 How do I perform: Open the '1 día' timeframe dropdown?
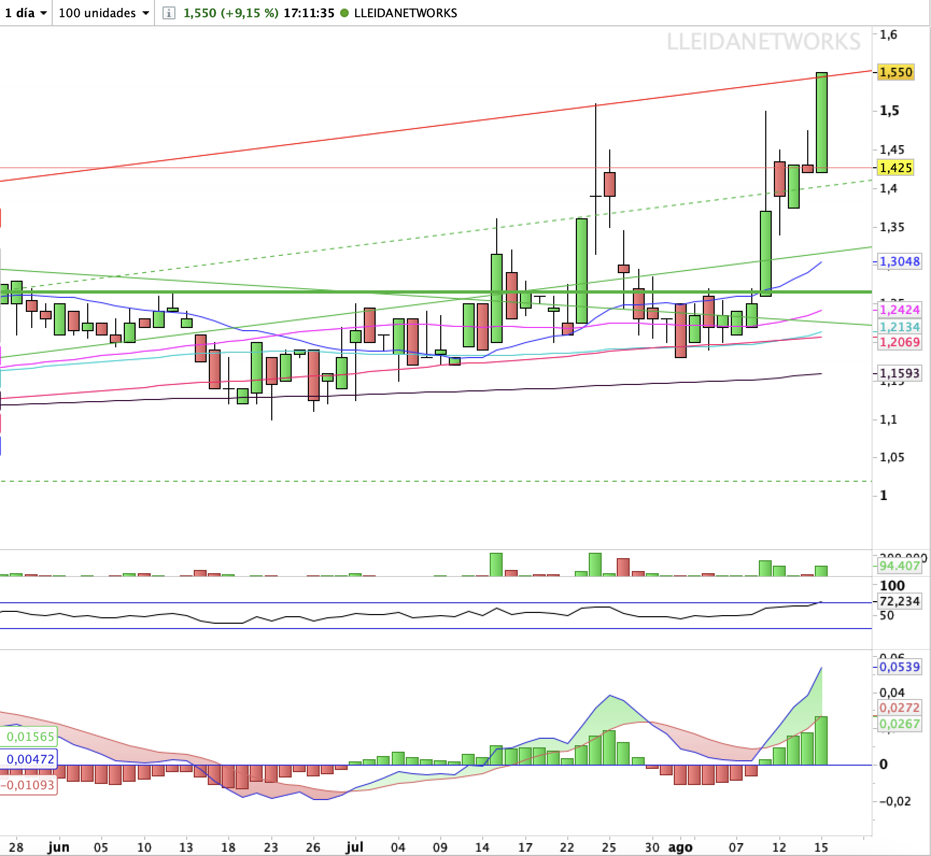26,13
